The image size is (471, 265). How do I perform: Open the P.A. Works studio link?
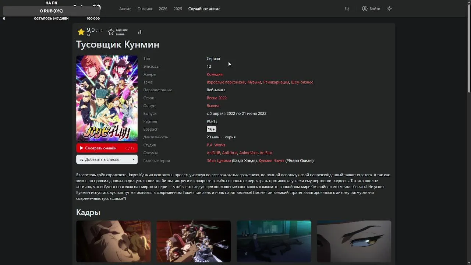click(x=216, y=145)
